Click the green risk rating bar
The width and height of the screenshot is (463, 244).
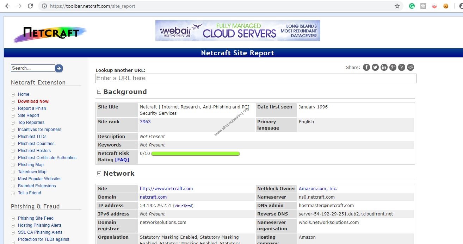[196, 154]
